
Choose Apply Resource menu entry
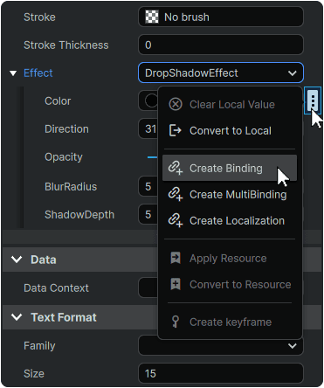point(230,258)
